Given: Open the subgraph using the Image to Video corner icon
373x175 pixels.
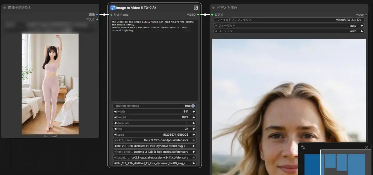Looking at the screenshot, I should (x=196, y=8).
